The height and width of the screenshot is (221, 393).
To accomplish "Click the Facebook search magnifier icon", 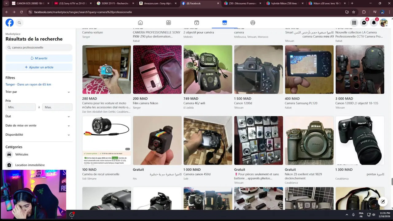I will pyautogui.click(x=19, y=23).
